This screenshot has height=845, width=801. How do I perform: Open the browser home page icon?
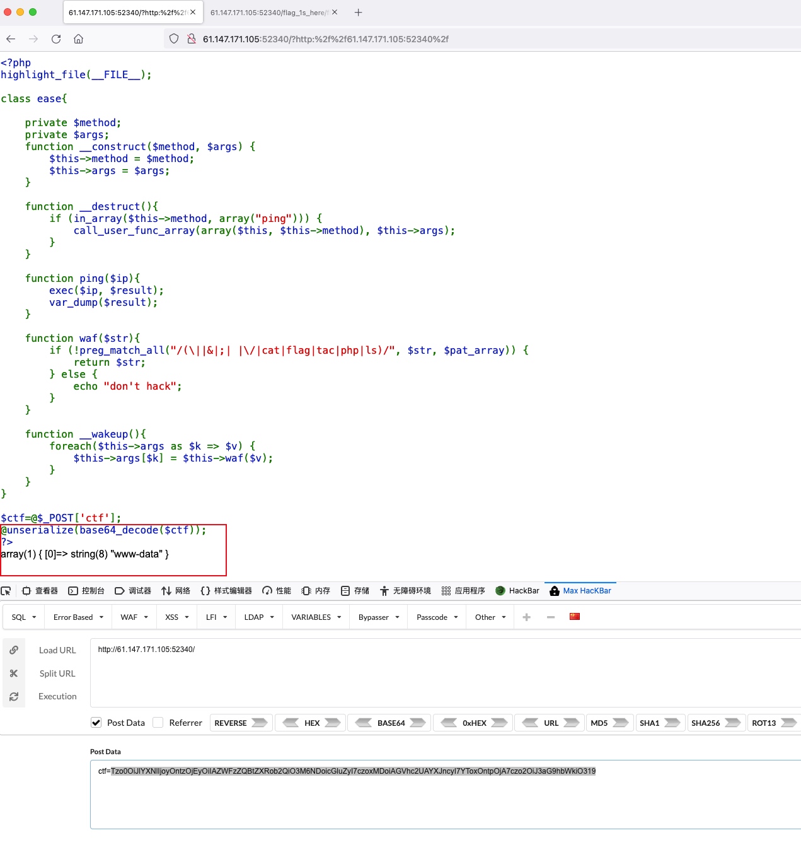point(79,39)
